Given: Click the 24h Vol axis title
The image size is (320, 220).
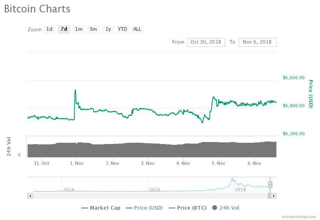Looking at the screenshot, I should pyautogui.click(x=8, y=146).
